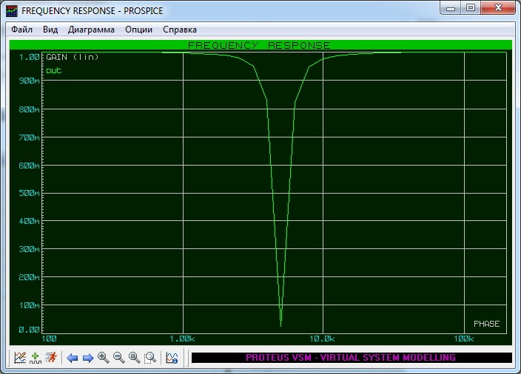Viewport: 521px width, 374px height.
Task: Open the edit graph icon in toolbar
Action: click(20, 358)
